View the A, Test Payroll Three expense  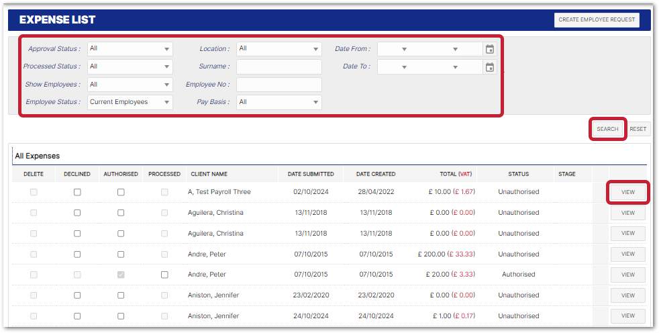627,192
